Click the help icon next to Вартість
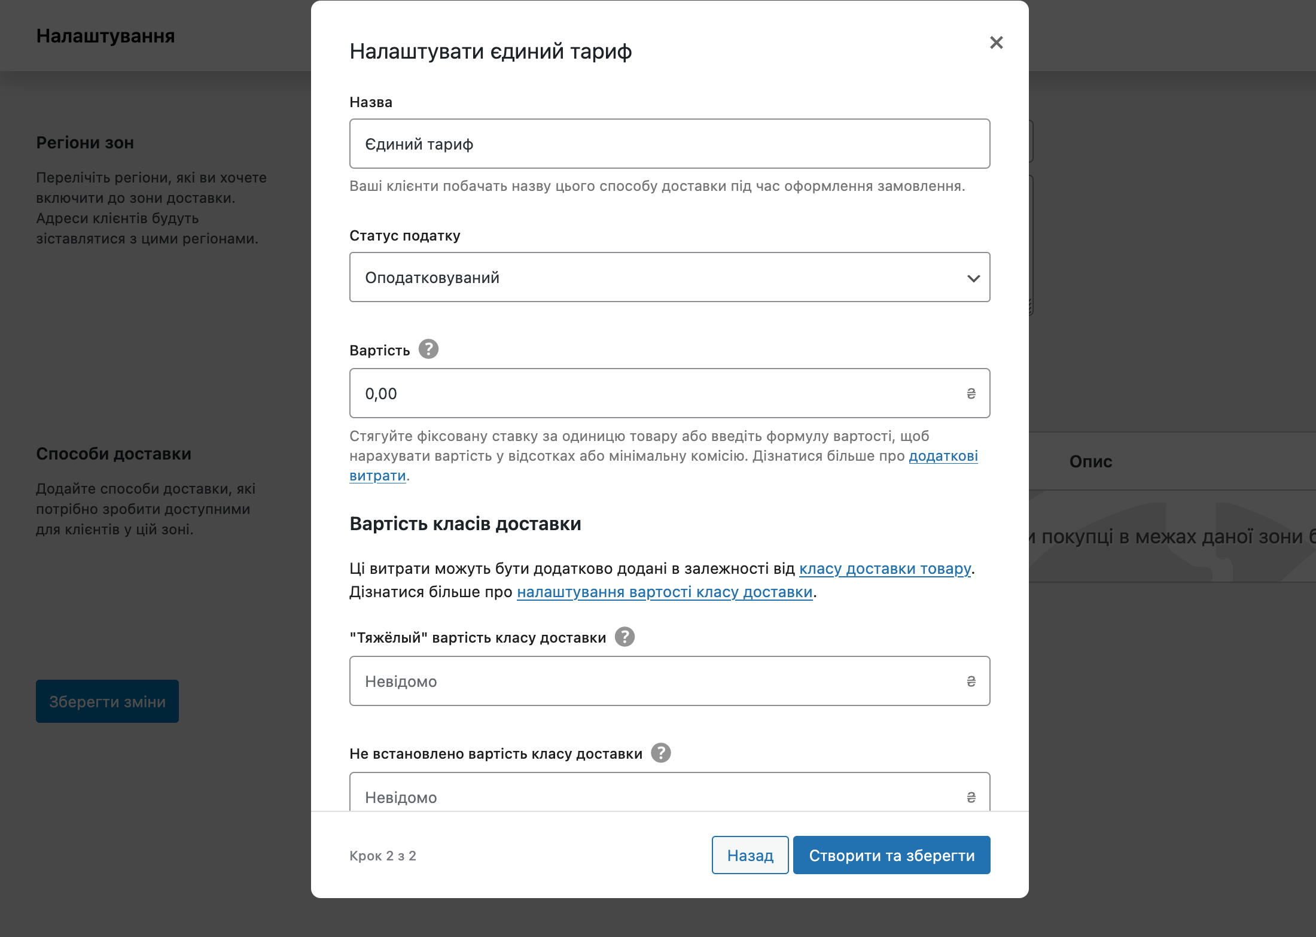The height and width of the screenshot is (937, 1316). coord(428,349)
